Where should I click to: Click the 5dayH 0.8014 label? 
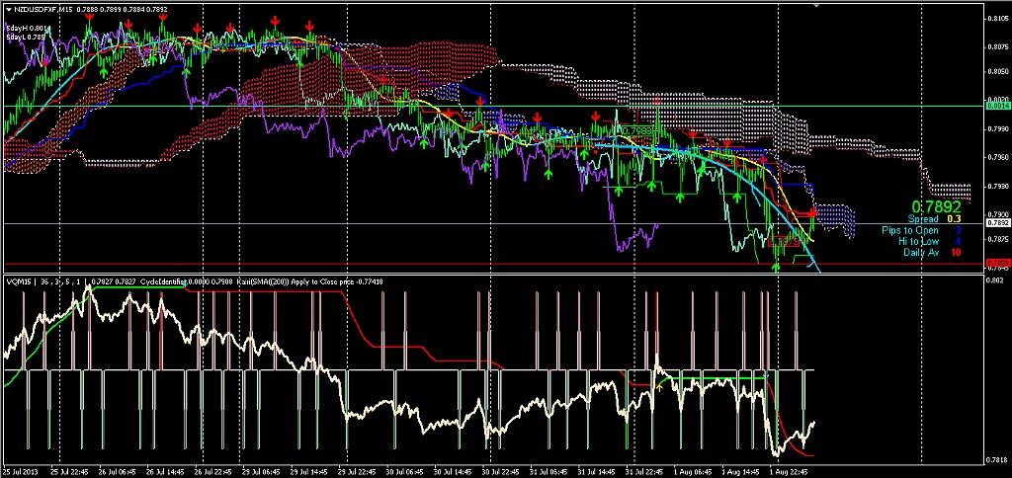26,28
